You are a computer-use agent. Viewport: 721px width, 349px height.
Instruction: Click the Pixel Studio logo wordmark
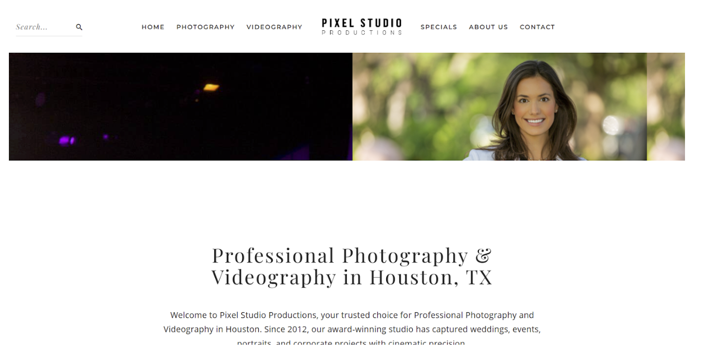[362, 23]
